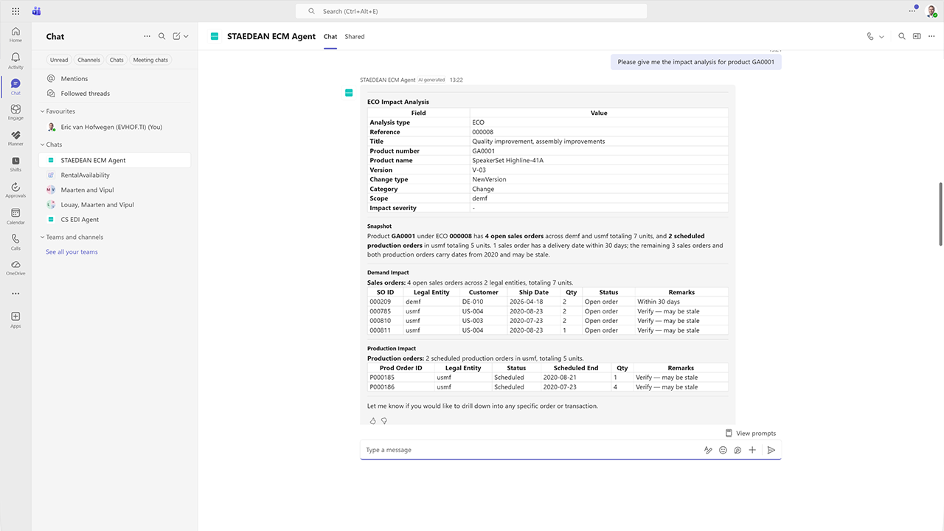Open the CS EDI Agent chat
Screen dimensions: 944x531
[x=115, y=219]
